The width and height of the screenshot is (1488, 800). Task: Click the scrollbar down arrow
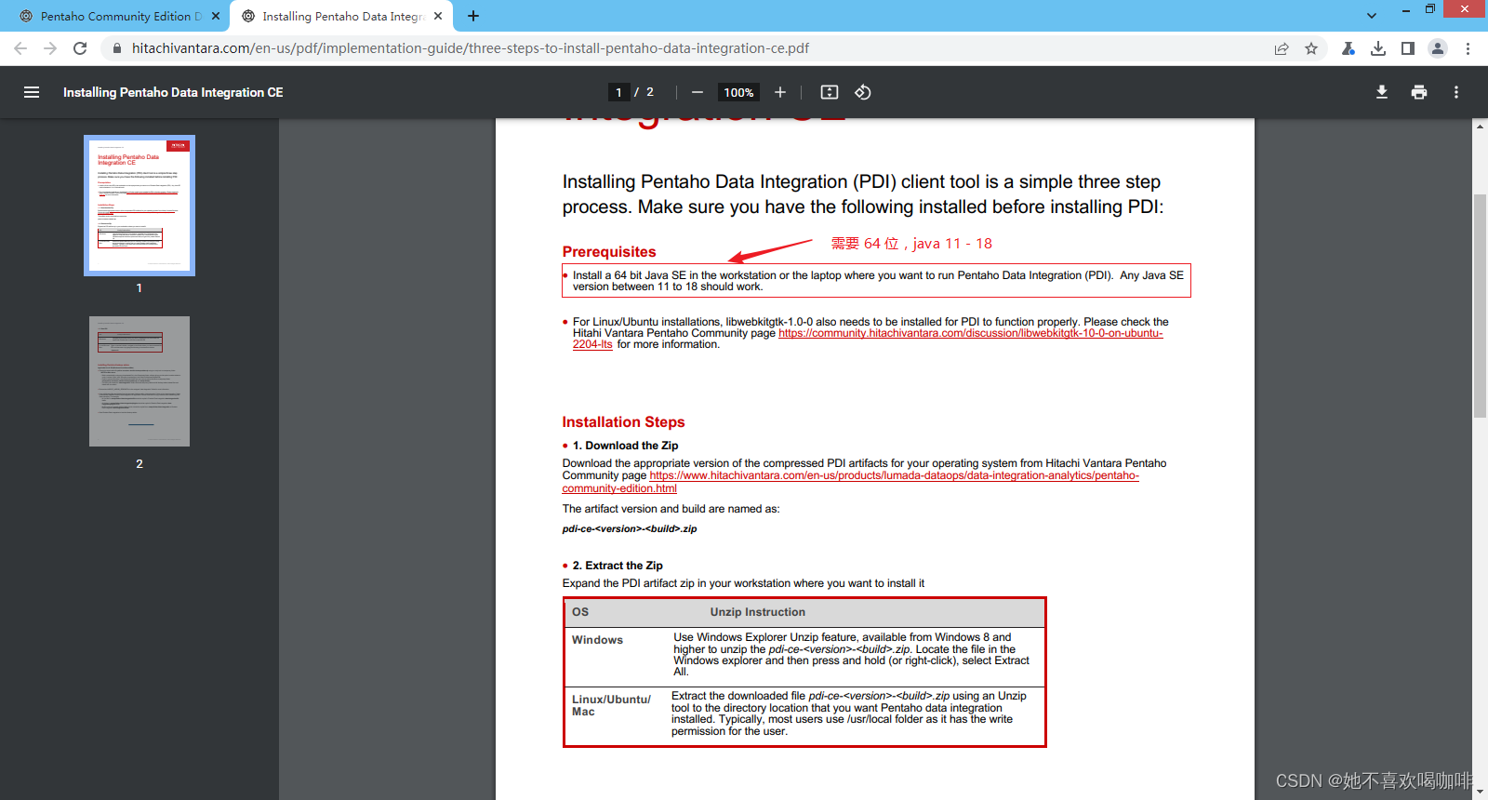(1480, 792)
